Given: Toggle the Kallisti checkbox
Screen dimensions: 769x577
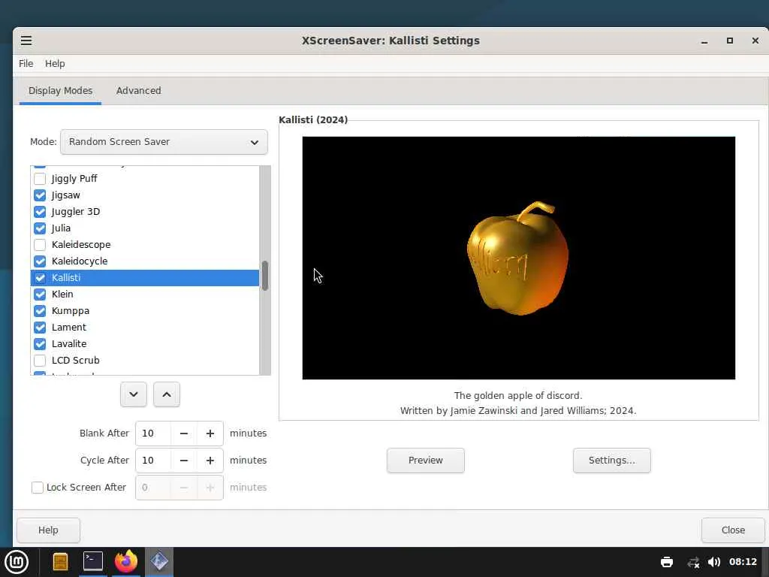Looking at the screenshot, I should point(41,278).
